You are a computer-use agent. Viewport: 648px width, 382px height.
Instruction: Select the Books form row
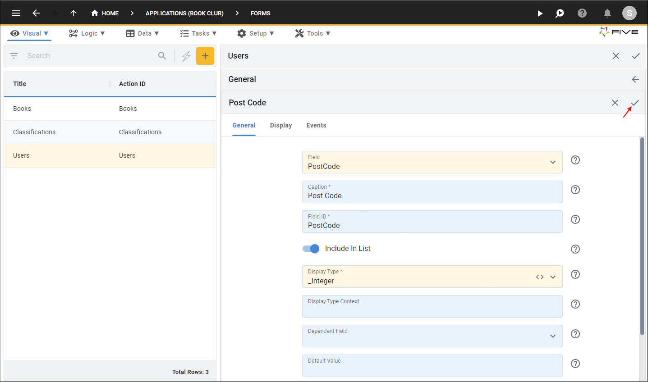coord(110,109)
